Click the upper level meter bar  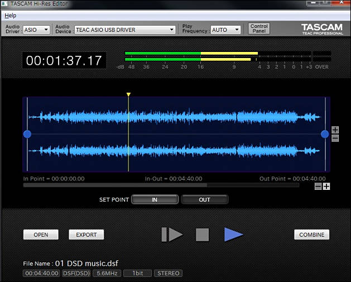228,53
